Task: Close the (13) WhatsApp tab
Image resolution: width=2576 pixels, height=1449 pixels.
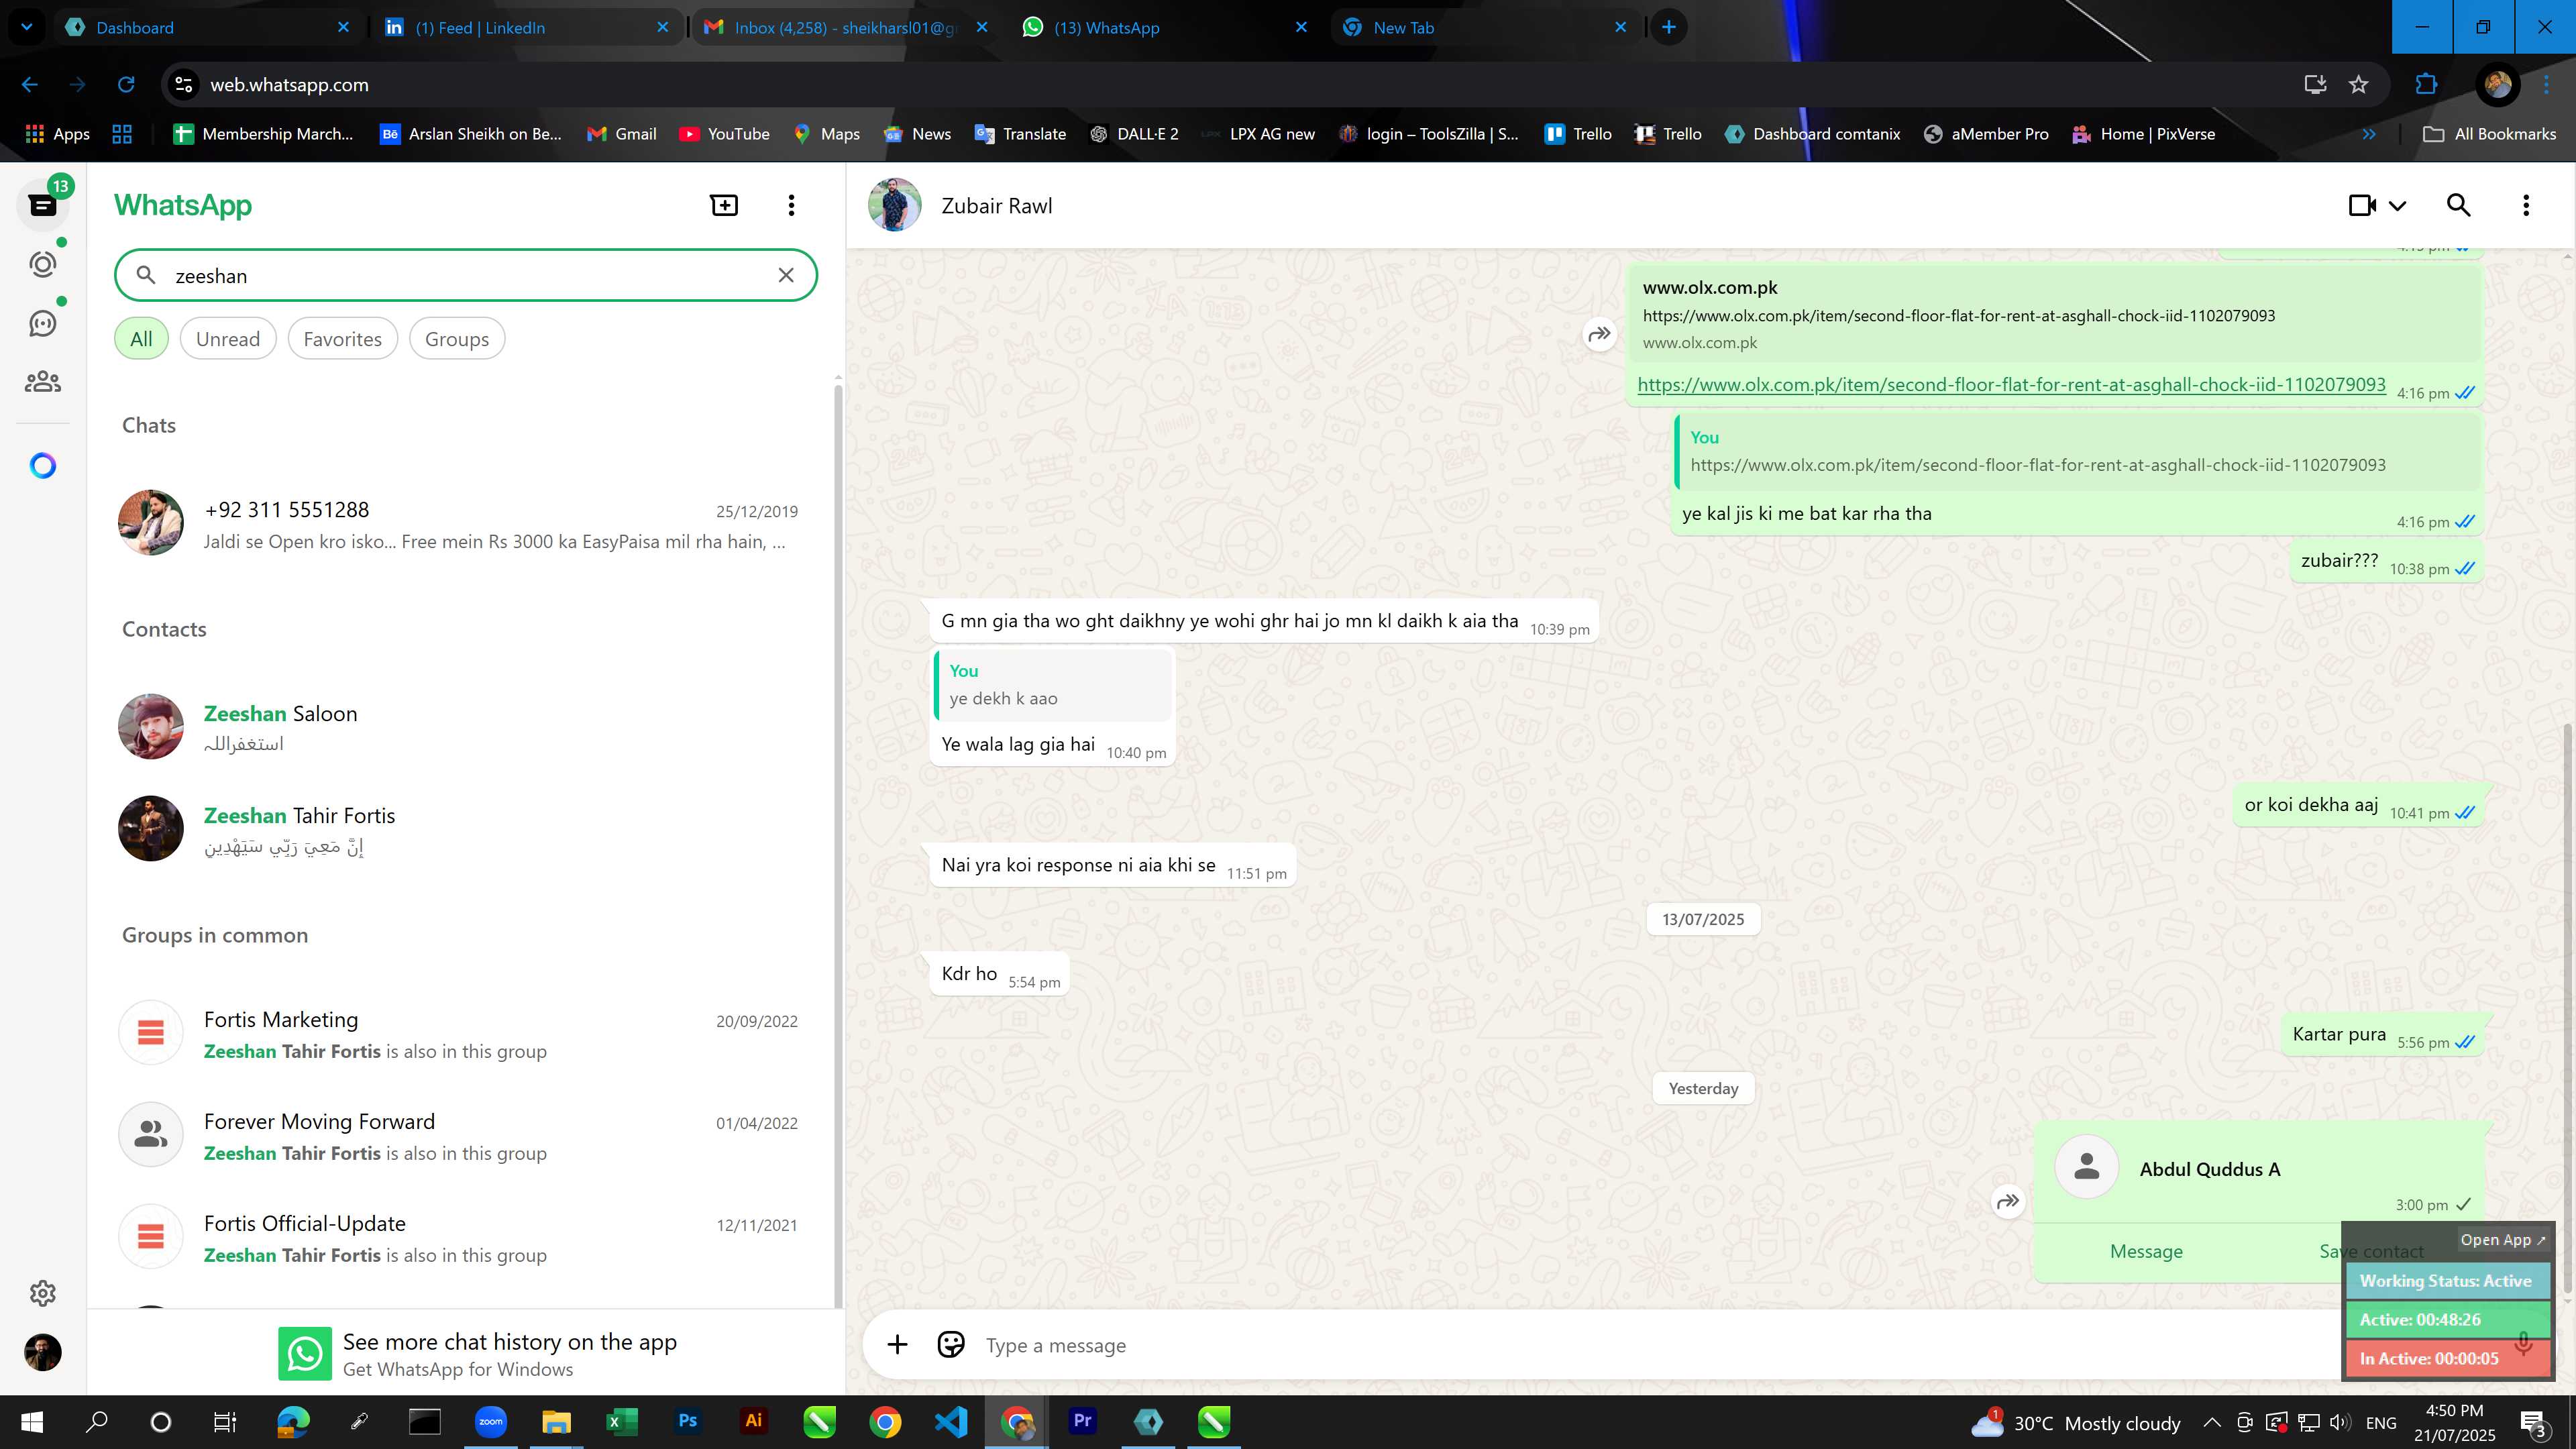Action: pos(1301,27)
